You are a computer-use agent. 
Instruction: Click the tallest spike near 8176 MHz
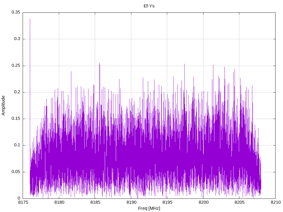point(30,72)
